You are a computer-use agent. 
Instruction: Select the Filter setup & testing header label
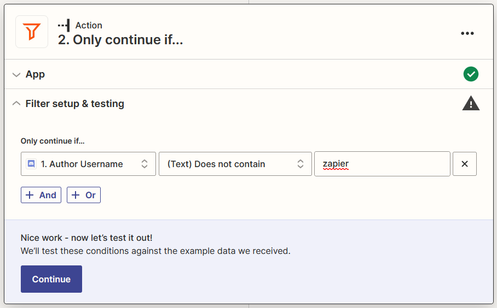pos(75,104)
